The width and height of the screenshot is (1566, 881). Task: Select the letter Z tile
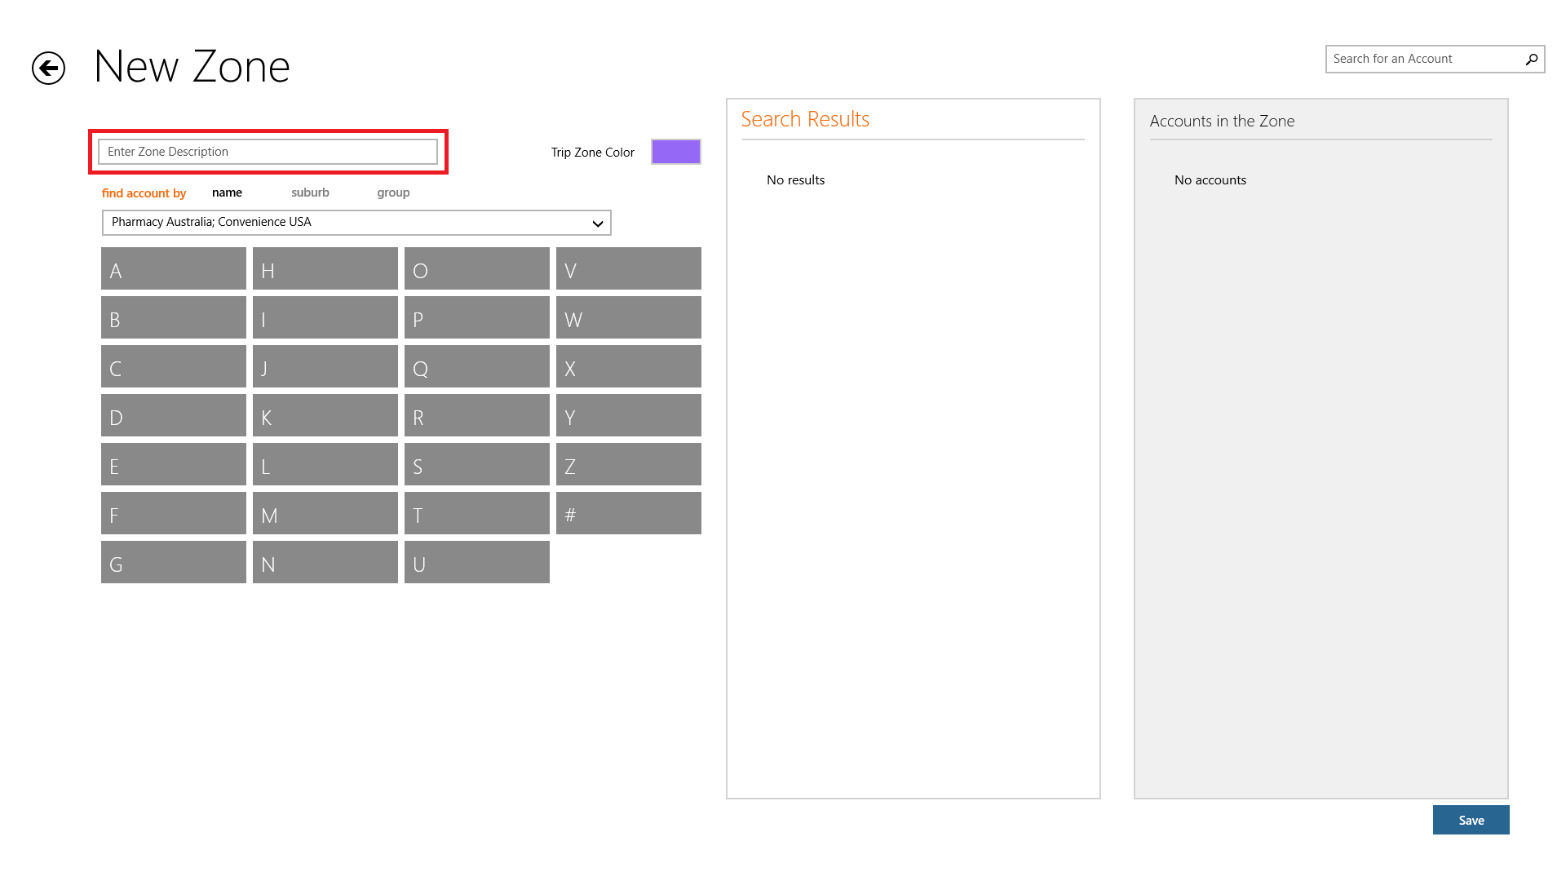point(628,465)
